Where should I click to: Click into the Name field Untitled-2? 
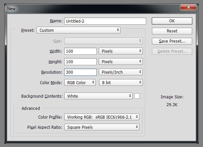[105, 21]
